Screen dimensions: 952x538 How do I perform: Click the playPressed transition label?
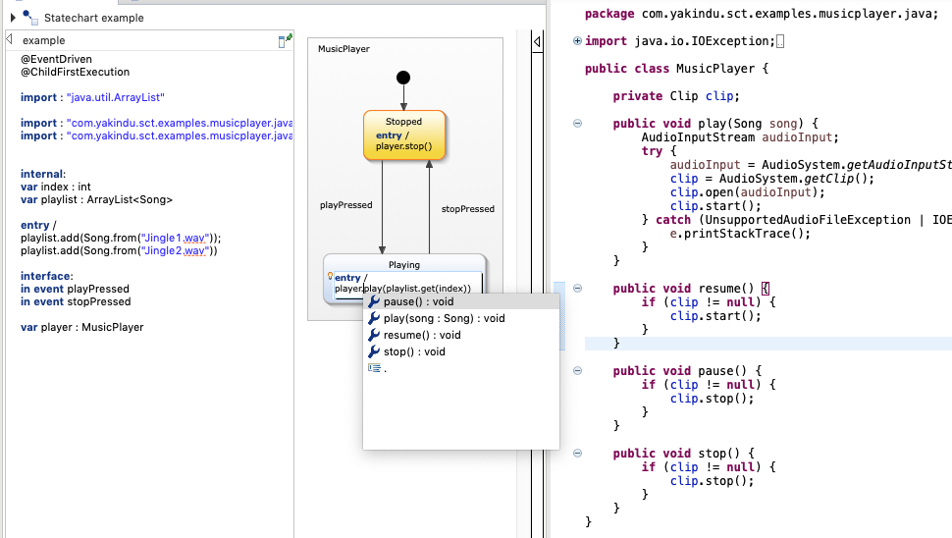(346, 206)
